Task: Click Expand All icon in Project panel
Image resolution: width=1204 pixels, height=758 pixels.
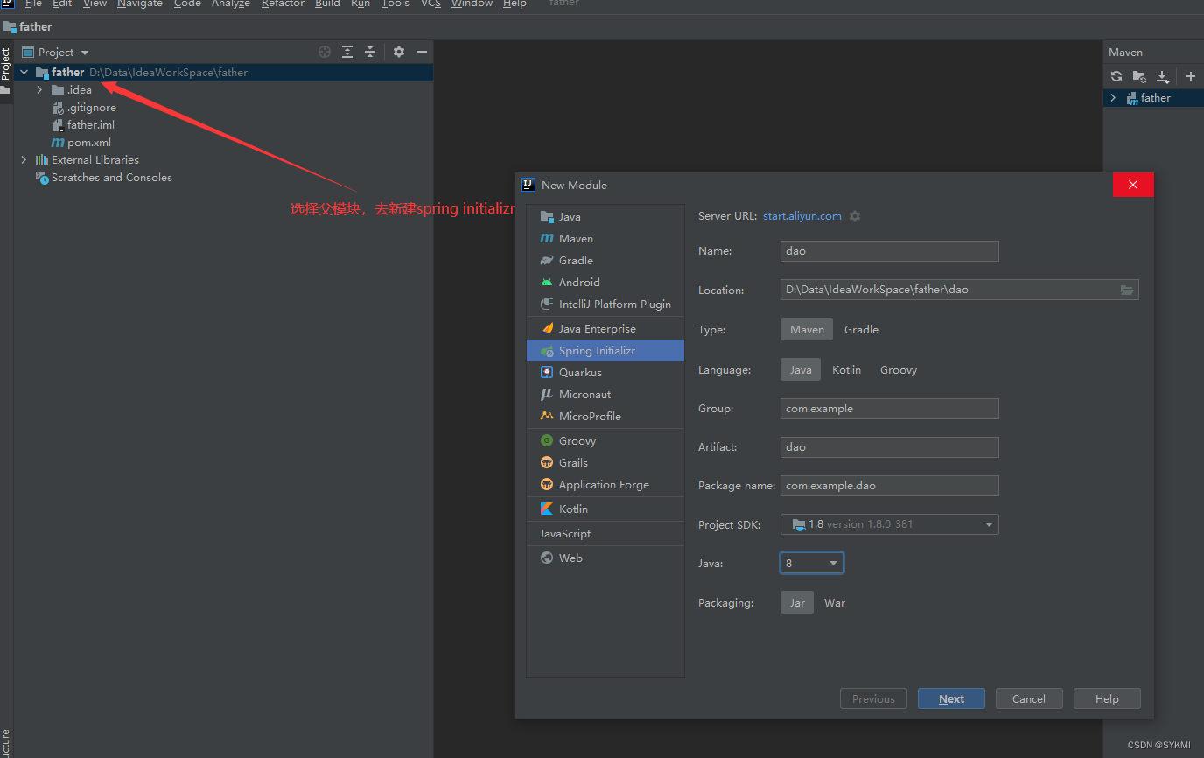Action: click(347, 52)
